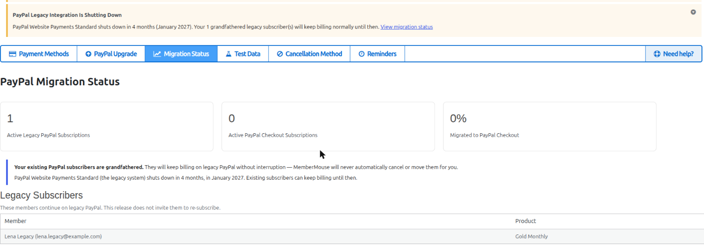Select the Active PayPal Checkout Subscriptions card
This screenshot has width=704, height=251.
pos(328,127)
